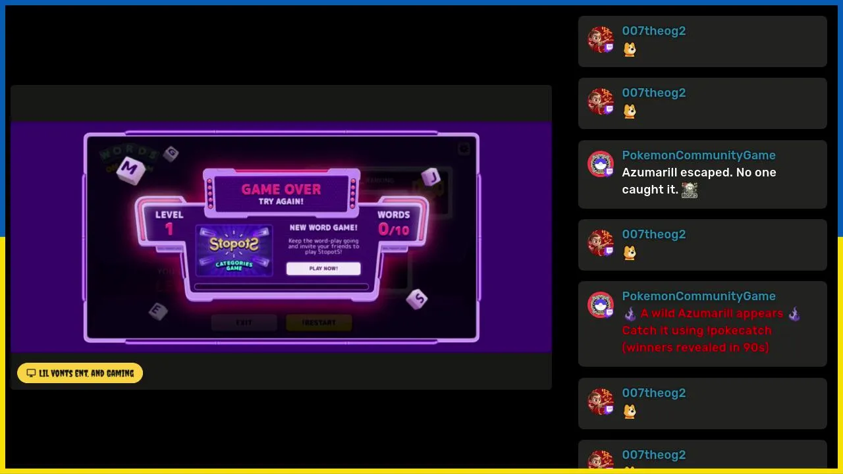843x474 pixels.
Task: Click the emote after 'No one caught it.'
Action: 690,190
